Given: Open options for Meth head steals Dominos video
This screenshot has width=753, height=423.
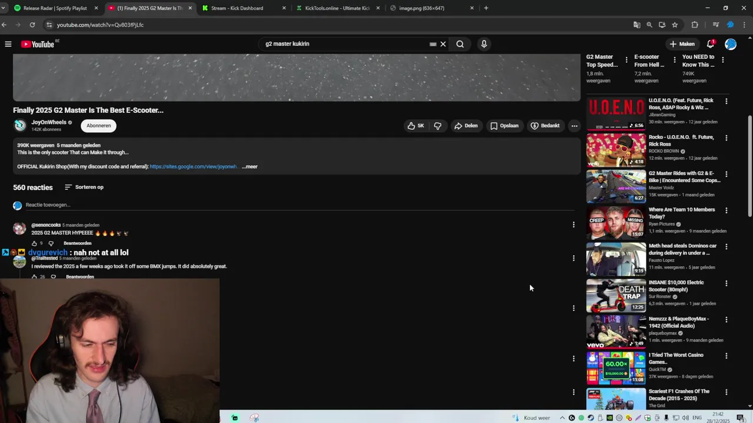Looking at the screenshot, I should pos(726,247).
